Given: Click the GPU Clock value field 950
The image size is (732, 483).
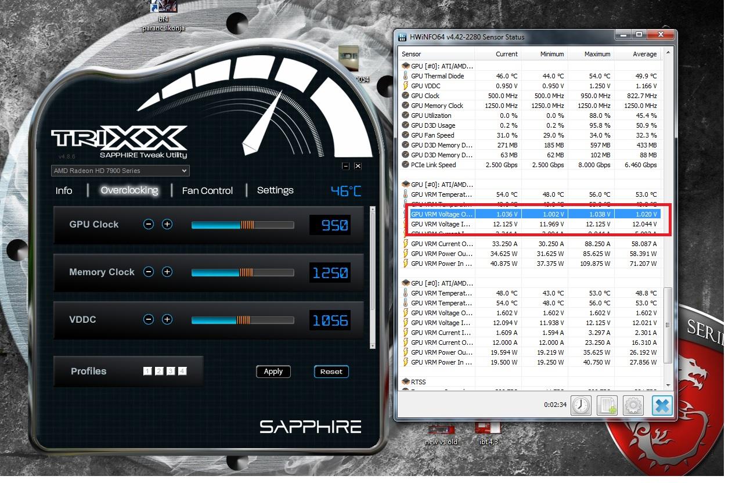Looking at the screenshot, I should [330, 225].
